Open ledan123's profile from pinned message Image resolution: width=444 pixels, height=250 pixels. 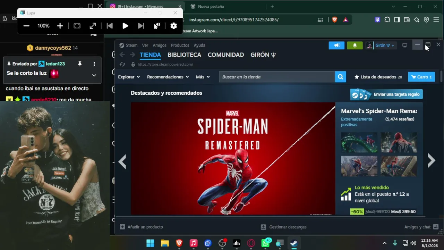(55, 64)
